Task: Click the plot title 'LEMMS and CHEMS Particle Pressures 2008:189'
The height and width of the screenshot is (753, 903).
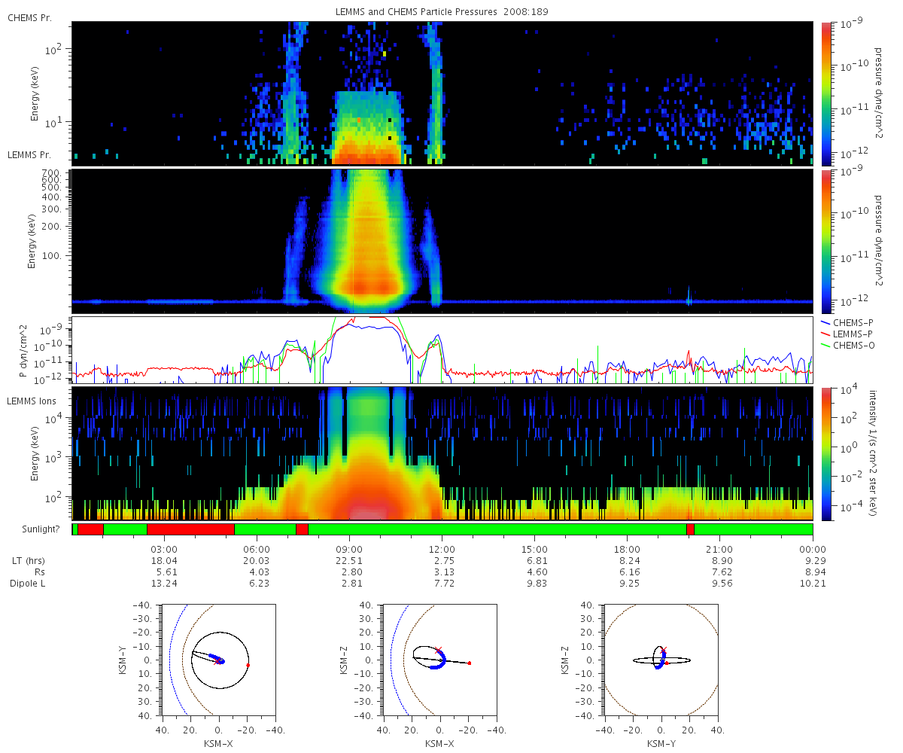Action: point(442,13)
